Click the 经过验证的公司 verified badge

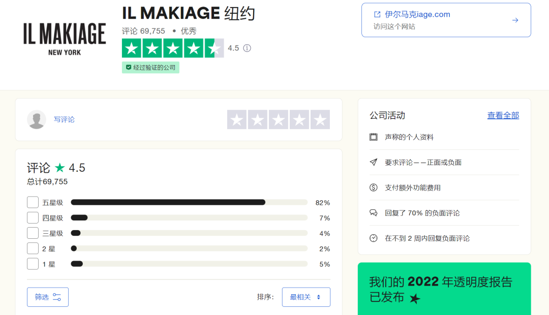point(150,67)
